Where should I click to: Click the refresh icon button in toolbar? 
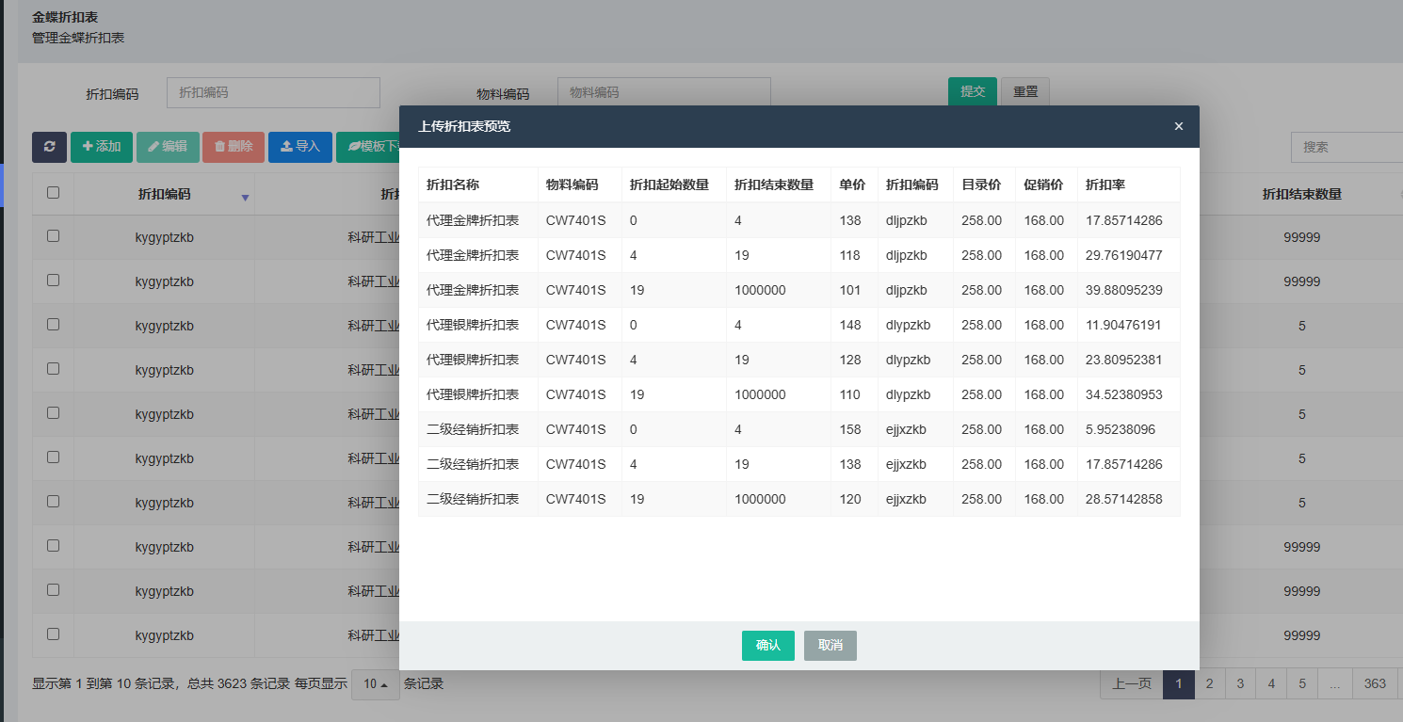point(49,147)
